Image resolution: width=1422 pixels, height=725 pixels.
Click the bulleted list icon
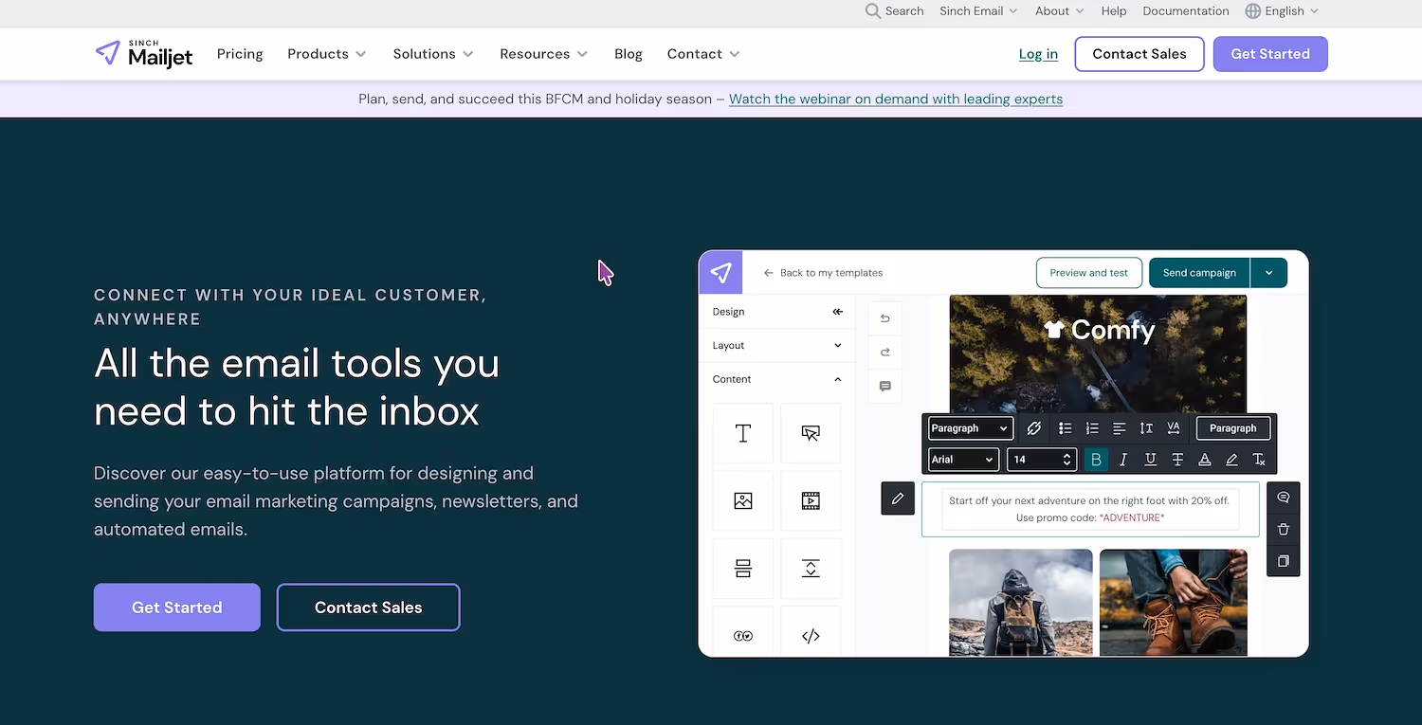1066,428
